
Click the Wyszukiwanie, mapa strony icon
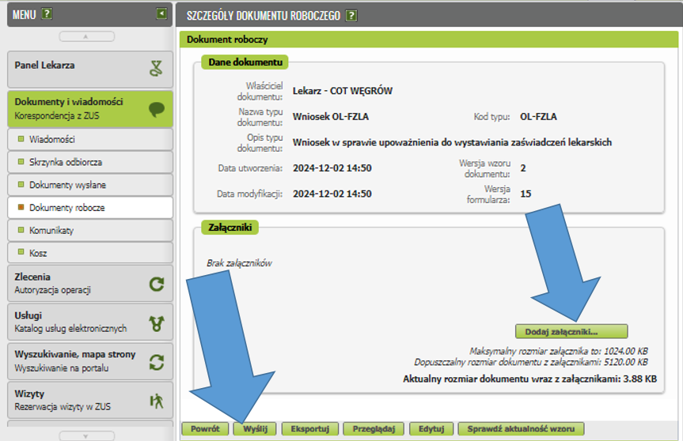156,361
